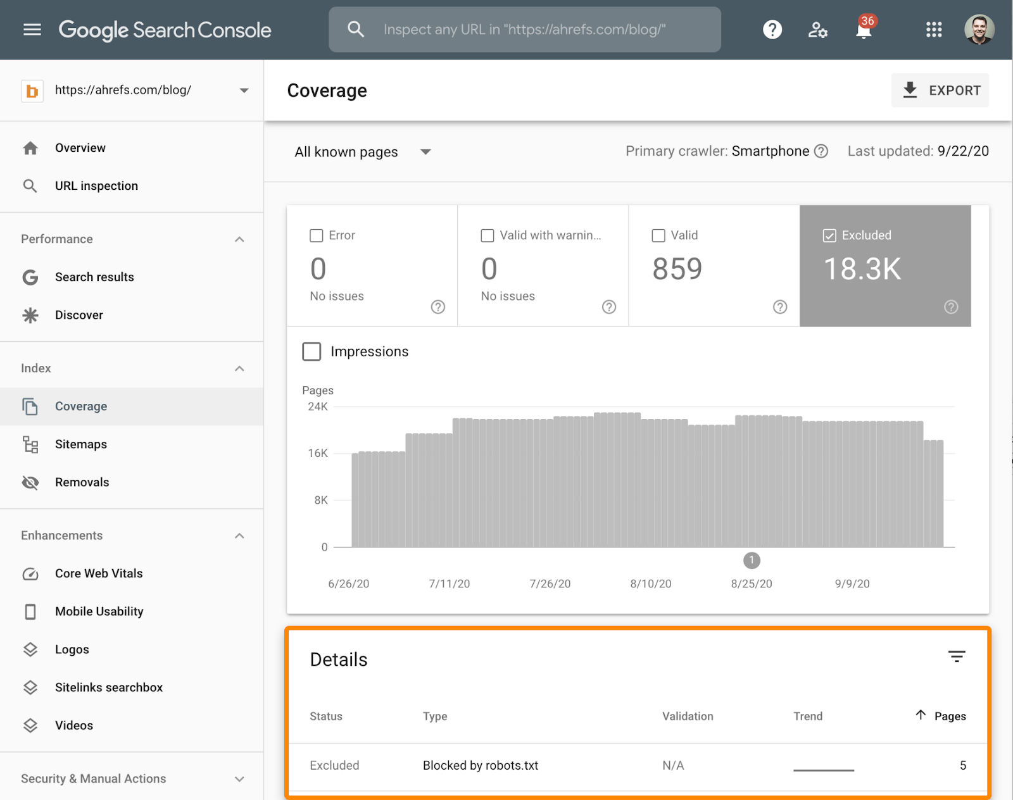
Task: Open the hamburger navigation menu
Action: [x=32, y=30]
